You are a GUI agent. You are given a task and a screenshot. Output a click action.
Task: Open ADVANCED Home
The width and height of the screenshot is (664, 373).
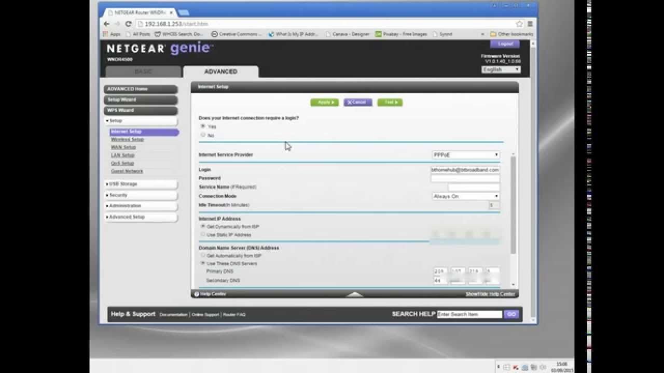pyautogui.click(x=141, y=89)
